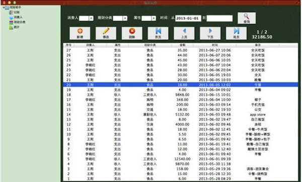The width and height of the screenshot is (302, 182).
Task: Click the start date field 2013-01-01
Action: coord(188,18)
